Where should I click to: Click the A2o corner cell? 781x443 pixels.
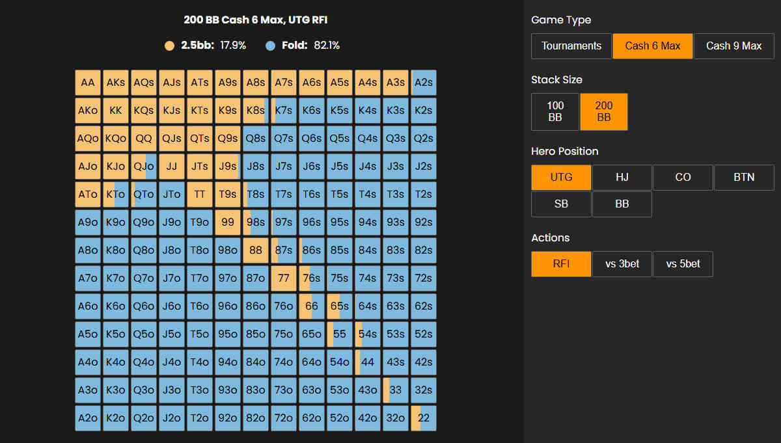click(88, 418)
